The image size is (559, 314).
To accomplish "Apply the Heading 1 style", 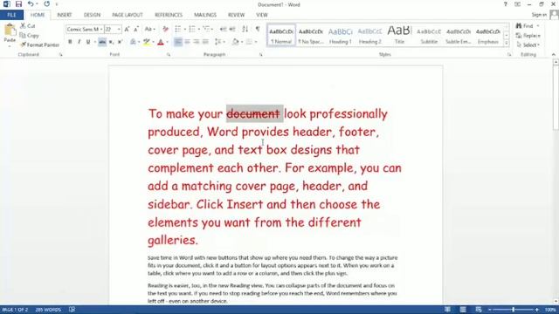I will pyautogui.click(x=341, y=35).
